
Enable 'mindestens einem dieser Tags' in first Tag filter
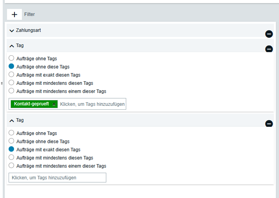(11, 91)
